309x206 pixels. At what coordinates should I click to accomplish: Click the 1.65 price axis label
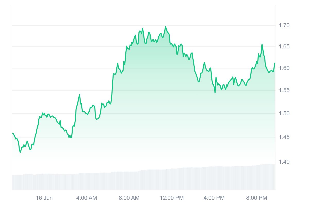click(x=284, y=47)
